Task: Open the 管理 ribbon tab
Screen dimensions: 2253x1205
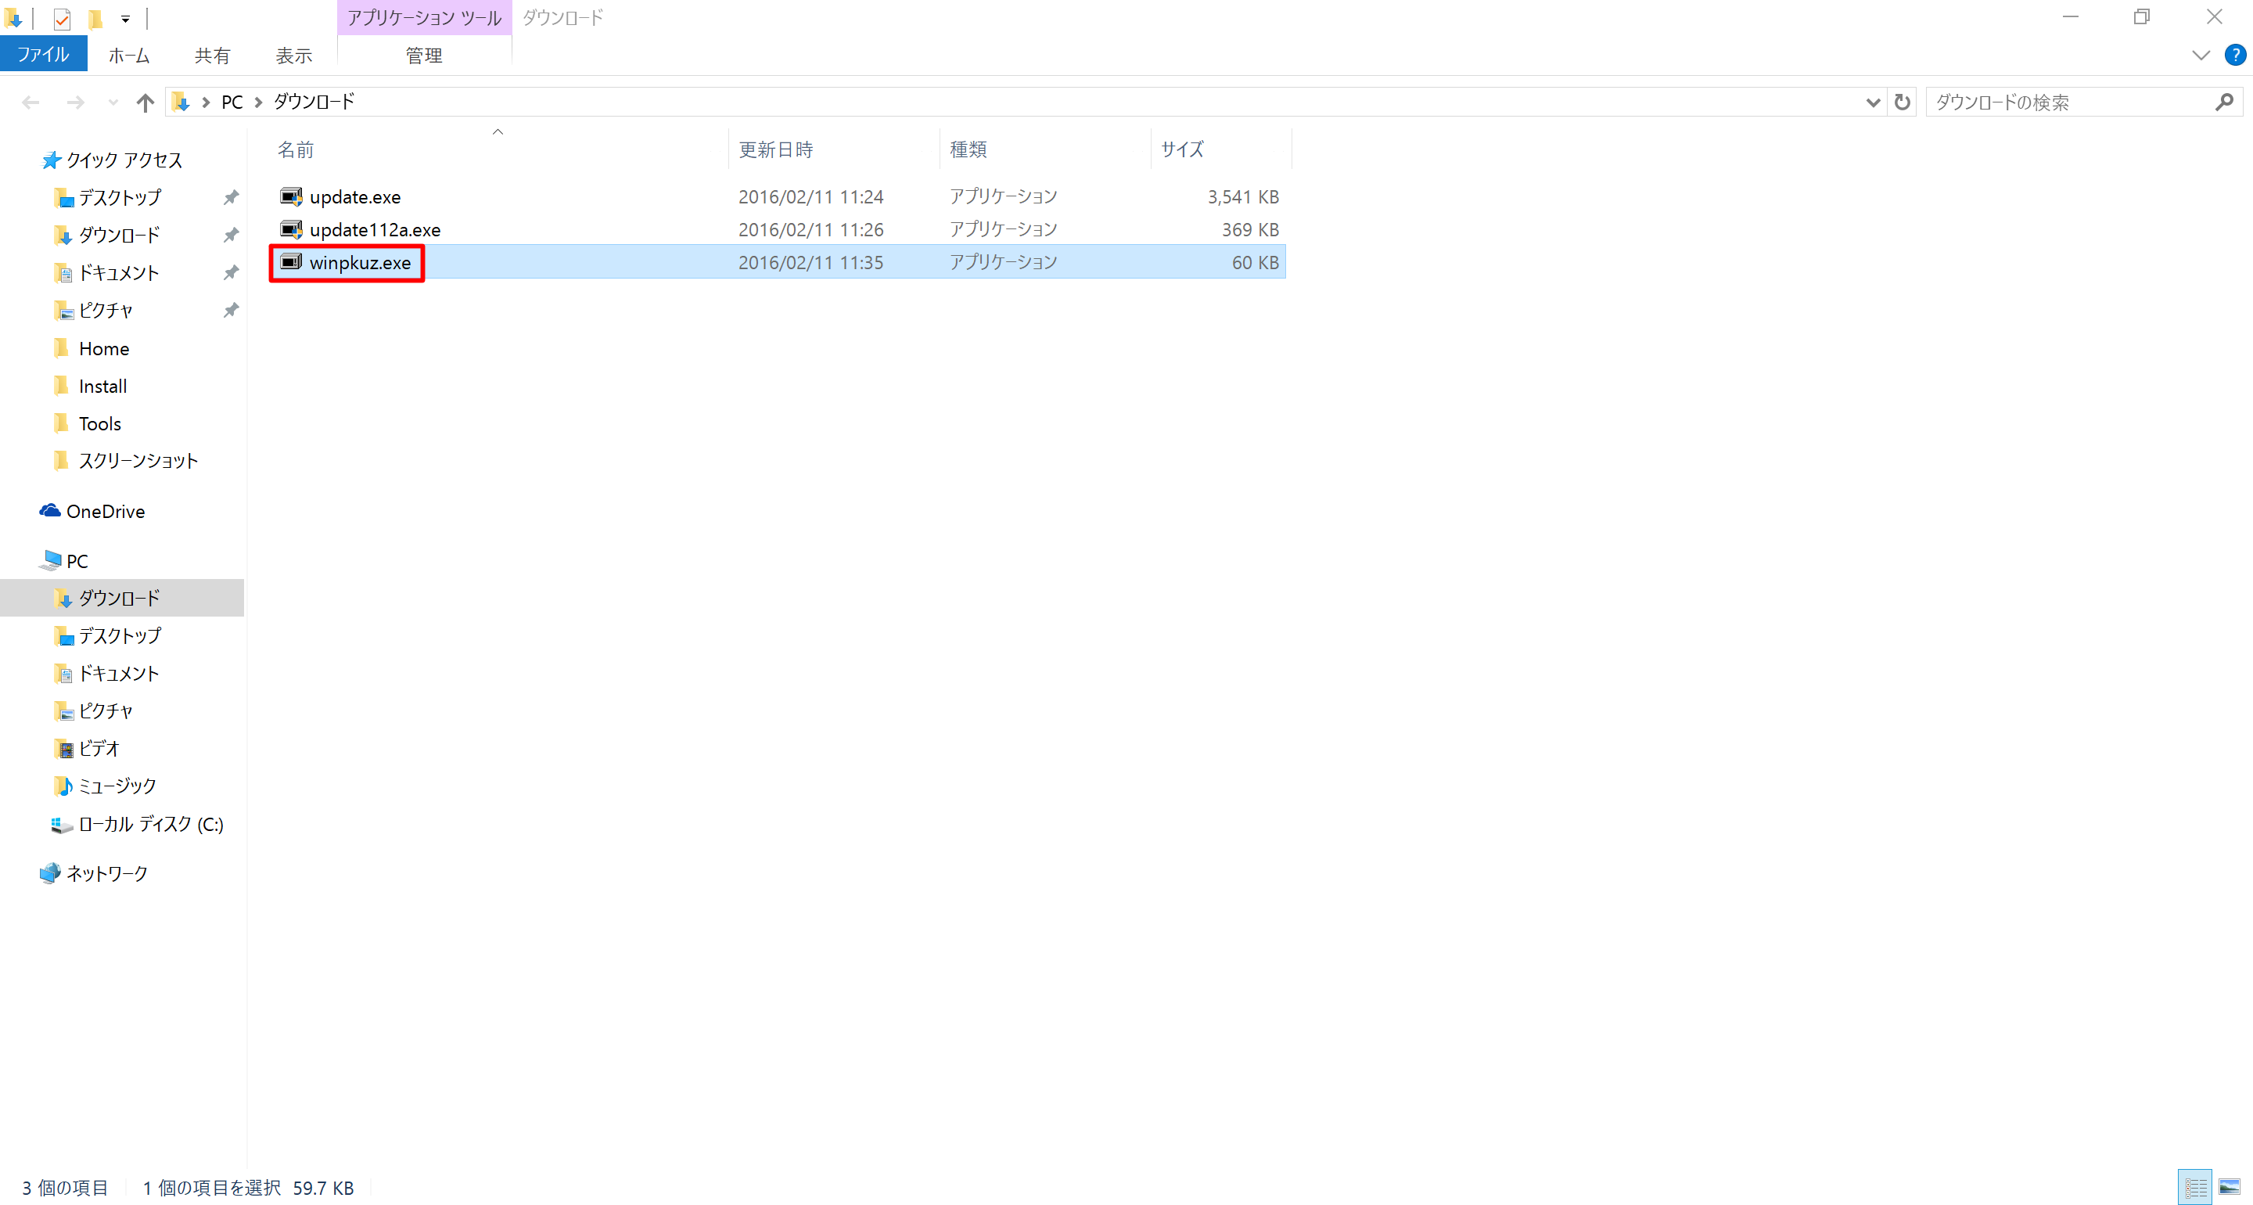Action: tap(424, 55)
